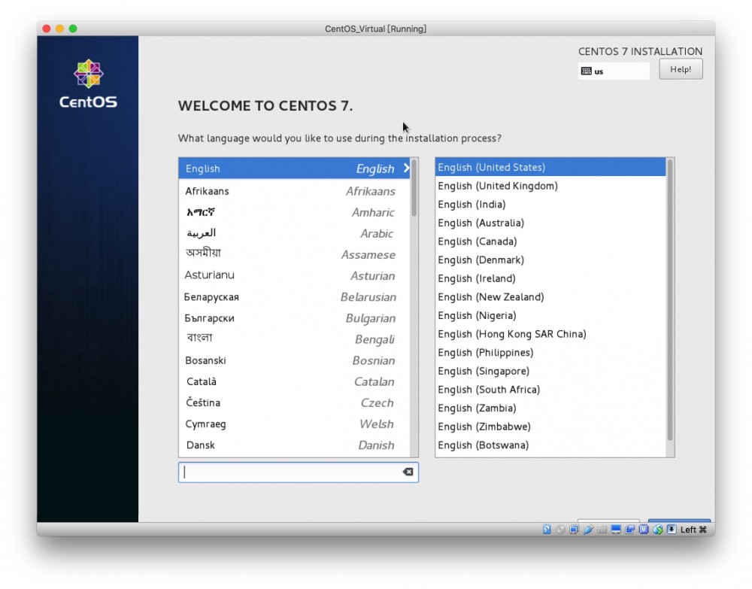Screen dimensions: 752x589
Task: Click the optical disc status icon
Action: coord(560,529)
